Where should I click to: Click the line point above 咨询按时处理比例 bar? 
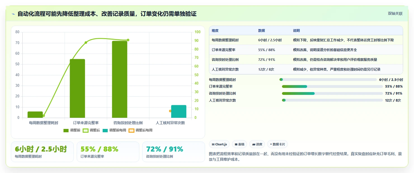pyautogui.click(x=128, y=40)
